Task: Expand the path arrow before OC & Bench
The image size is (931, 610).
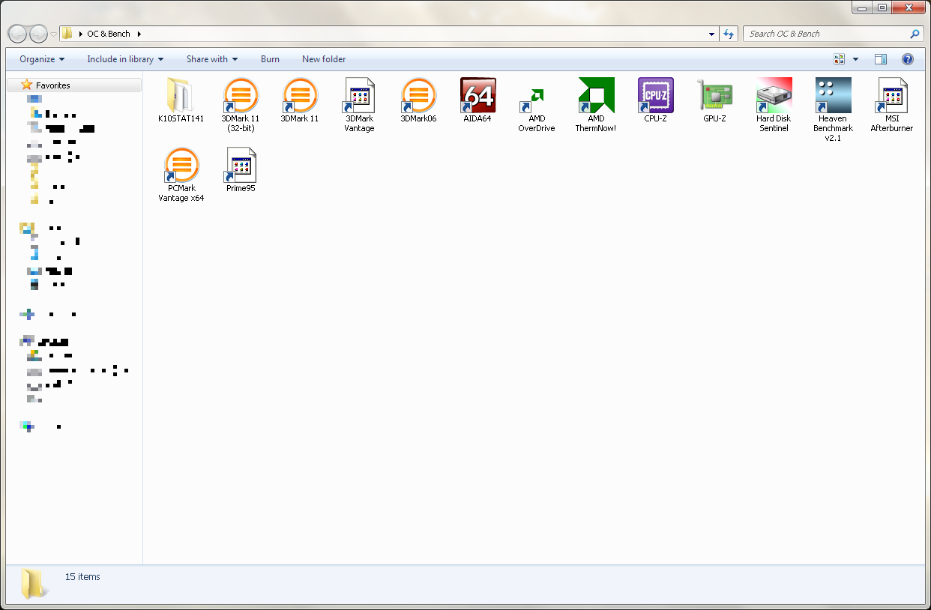Action: (x=80, y=34)
